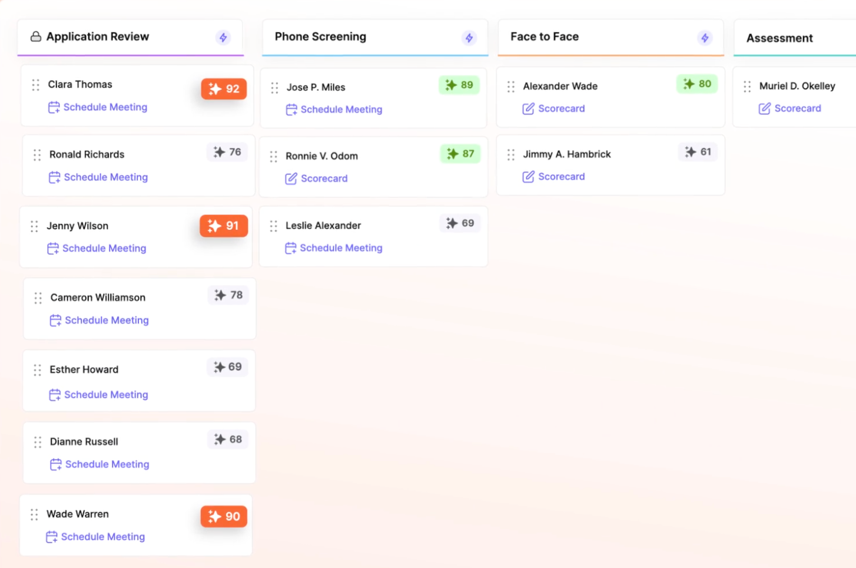Click Esther Howard's score badge 69
The width and height of the screenshot is (856, 568).
(x=228, y=367)
